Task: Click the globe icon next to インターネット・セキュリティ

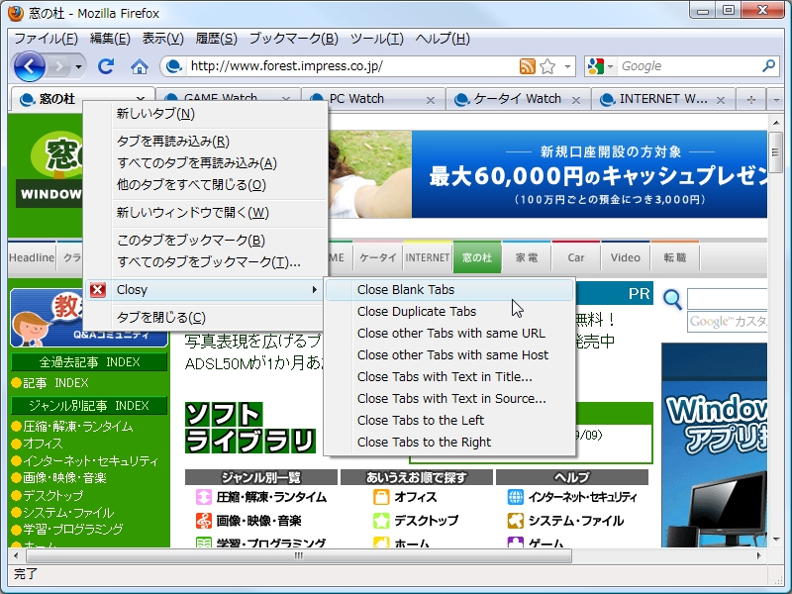Action: tap(514, 498)
